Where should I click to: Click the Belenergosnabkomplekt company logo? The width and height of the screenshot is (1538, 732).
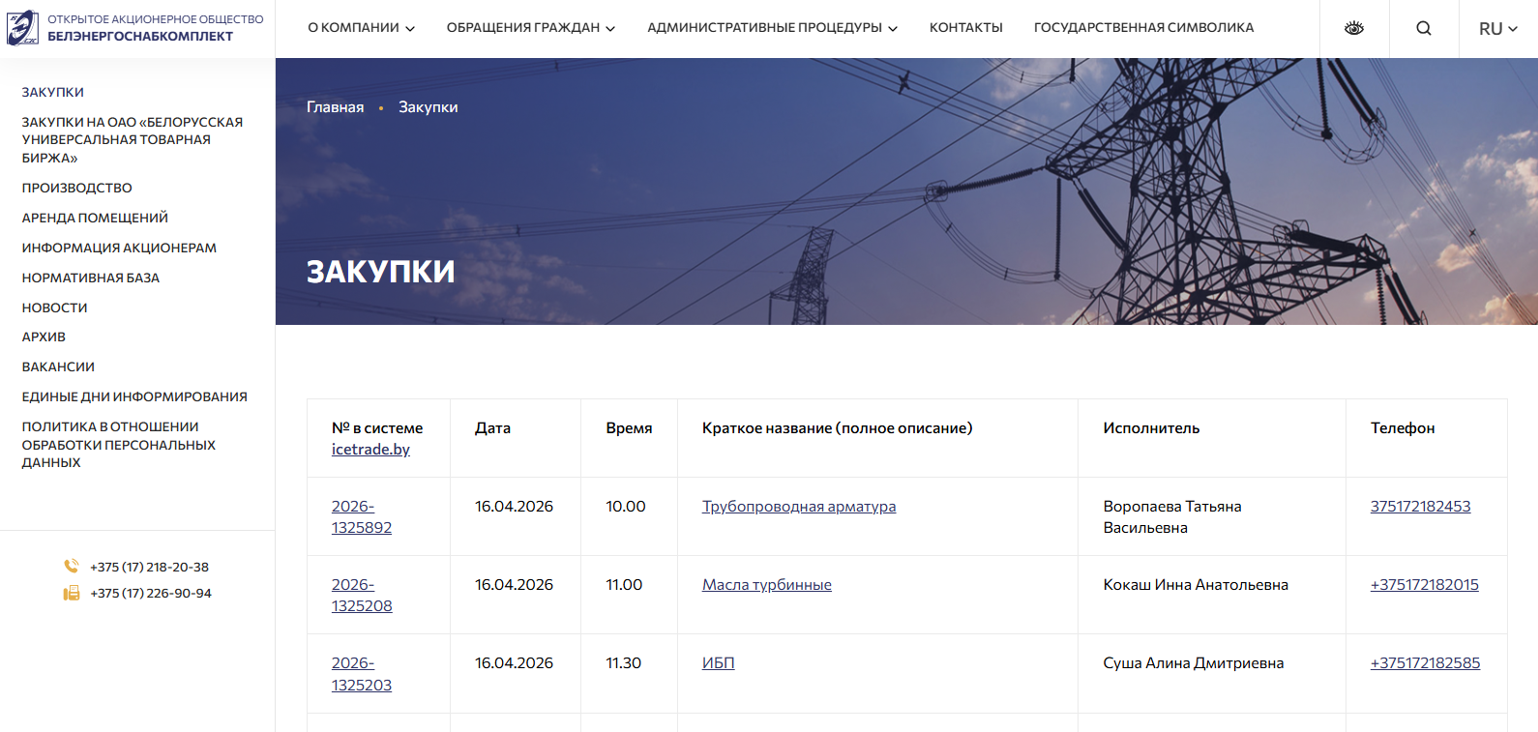23,28
